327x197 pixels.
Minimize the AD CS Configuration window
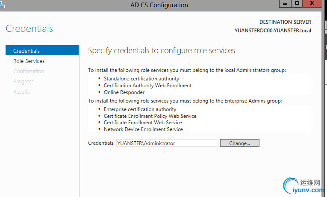point(286,3)
